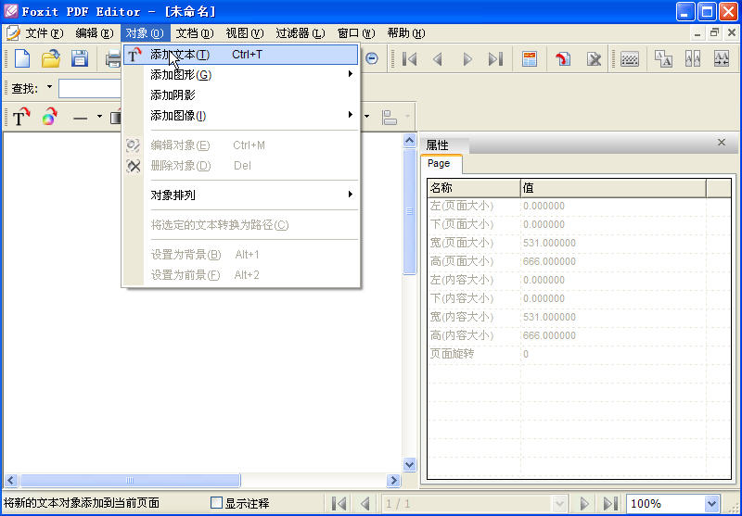Open the 过滤器(L) menu

click(x=300, y=33)
